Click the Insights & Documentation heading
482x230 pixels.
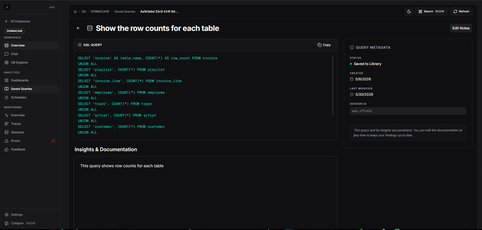[106, 149]
